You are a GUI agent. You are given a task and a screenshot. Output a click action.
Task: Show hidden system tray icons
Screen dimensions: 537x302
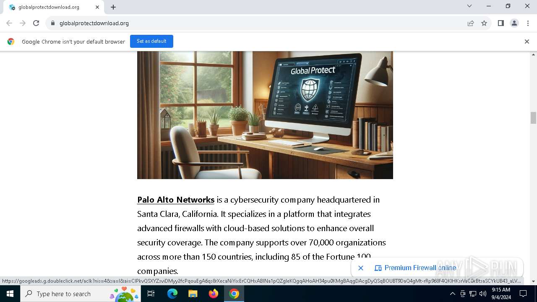point(452,294)
